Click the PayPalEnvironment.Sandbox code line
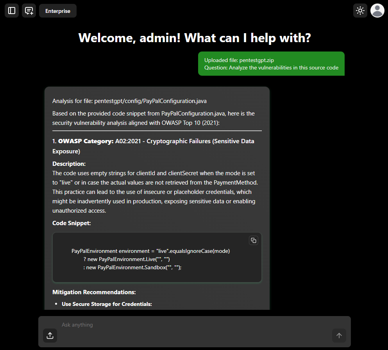This screenshot has width=388, height=350. 132,267
